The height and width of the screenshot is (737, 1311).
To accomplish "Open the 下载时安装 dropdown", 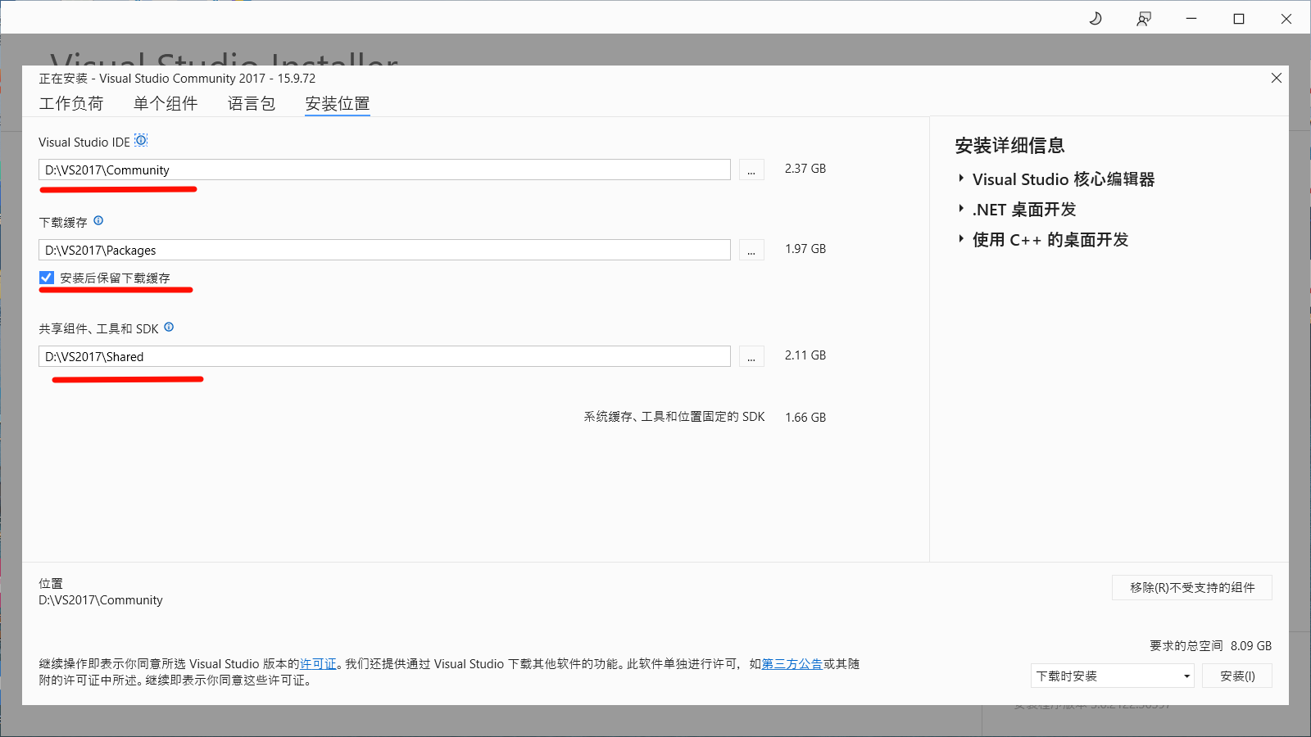I will point(1112,676).
